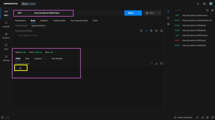Select the Test Results tab

pyautogui.click(x=57, y=59)
